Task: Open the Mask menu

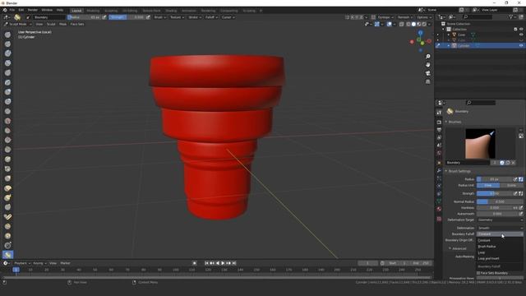Action: coord(62,24)
